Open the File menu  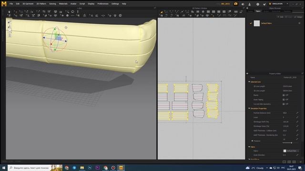click(x=11, y=4)
